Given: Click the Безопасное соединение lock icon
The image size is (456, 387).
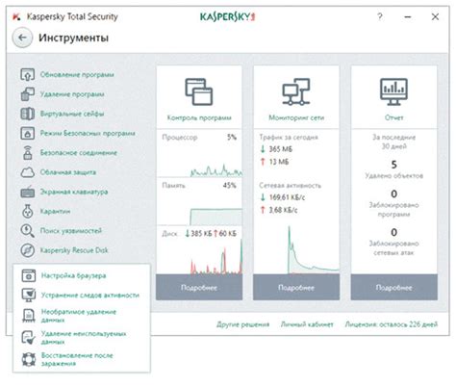Looking at the screenshot, I should (28, 153).
